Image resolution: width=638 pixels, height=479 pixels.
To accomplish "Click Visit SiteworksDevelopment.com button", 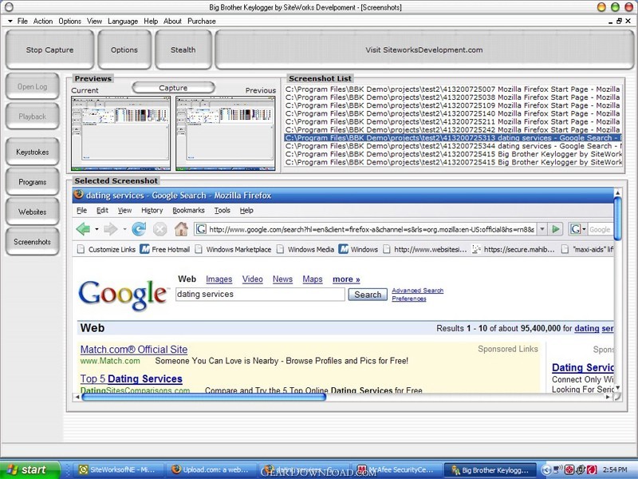I will coord(424,49).
